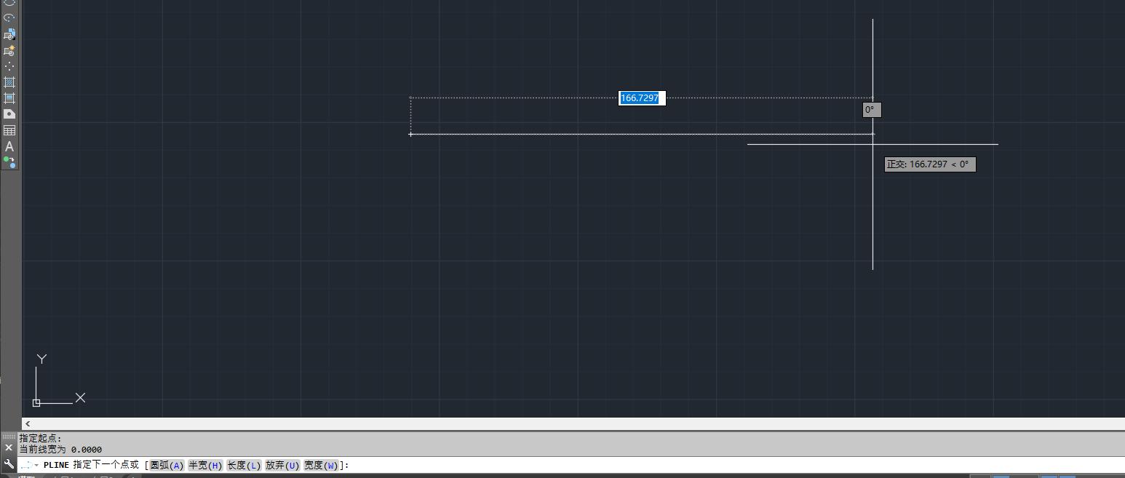Click the horizontal scrollbar left arrow
1125x478 pixels.
click(28, 423)
